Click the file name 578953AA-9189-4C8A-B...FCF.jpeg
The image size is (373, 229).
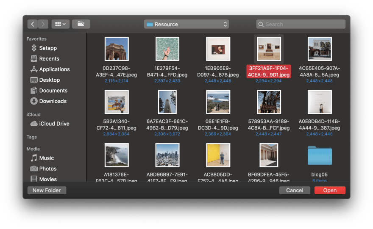pyautogui.click(x=269, y=125)
